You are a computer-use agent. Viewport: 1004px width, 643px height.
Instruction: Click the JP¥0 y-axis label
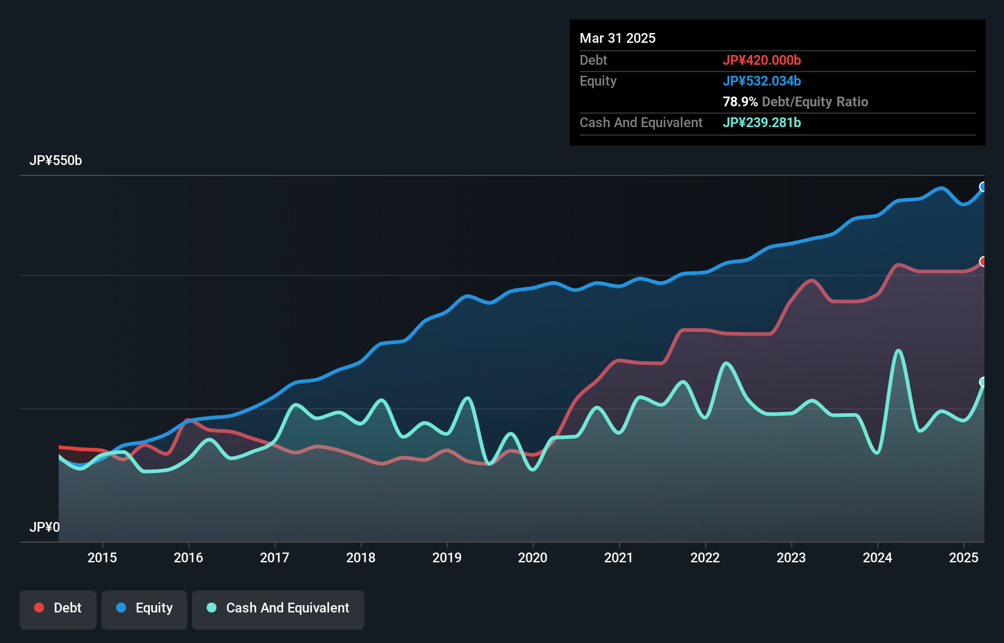point(45,527)
